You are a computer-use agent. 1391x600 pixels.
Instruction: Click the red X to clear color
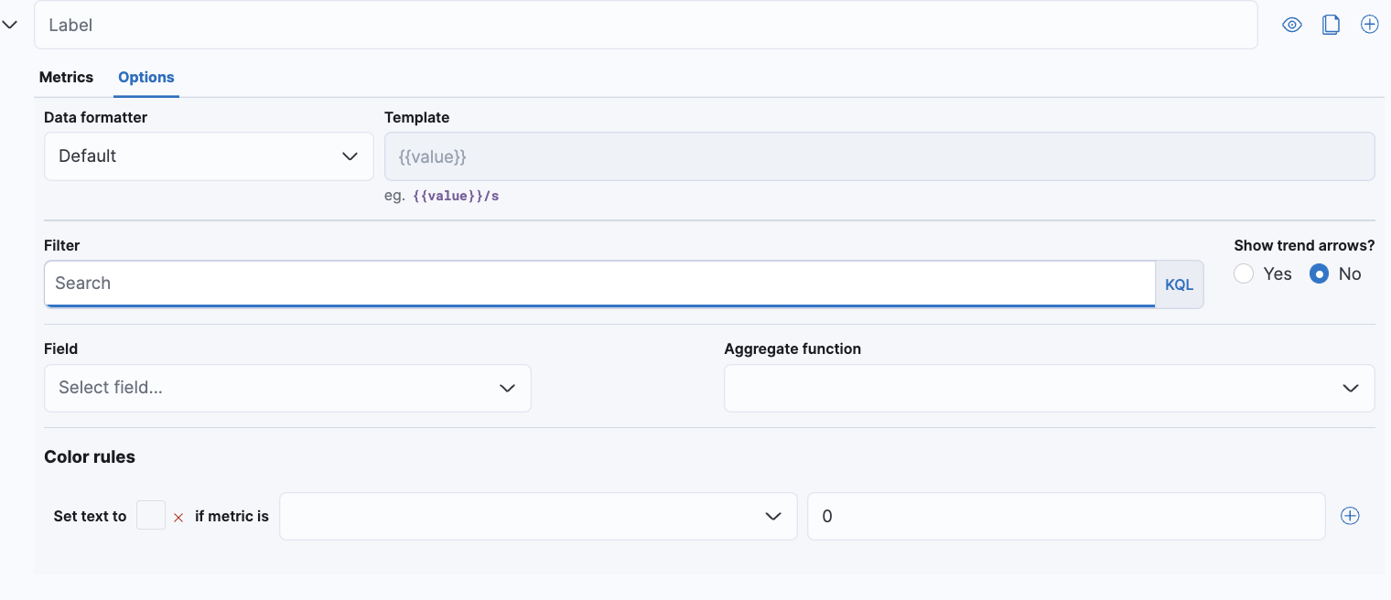click(x=178, y=518)
